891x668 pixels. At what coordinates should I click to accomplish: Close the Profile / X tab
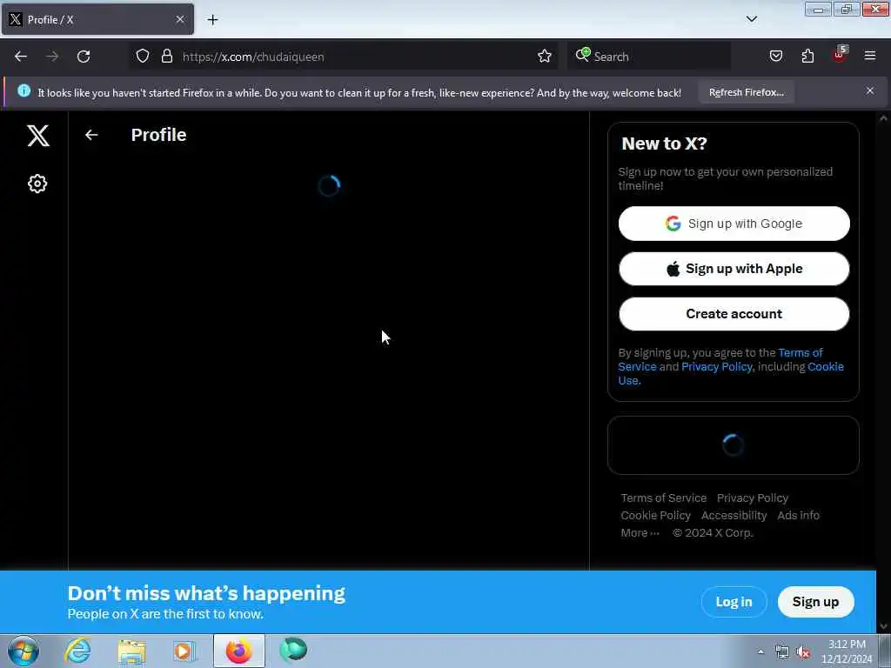click(180, 19)
